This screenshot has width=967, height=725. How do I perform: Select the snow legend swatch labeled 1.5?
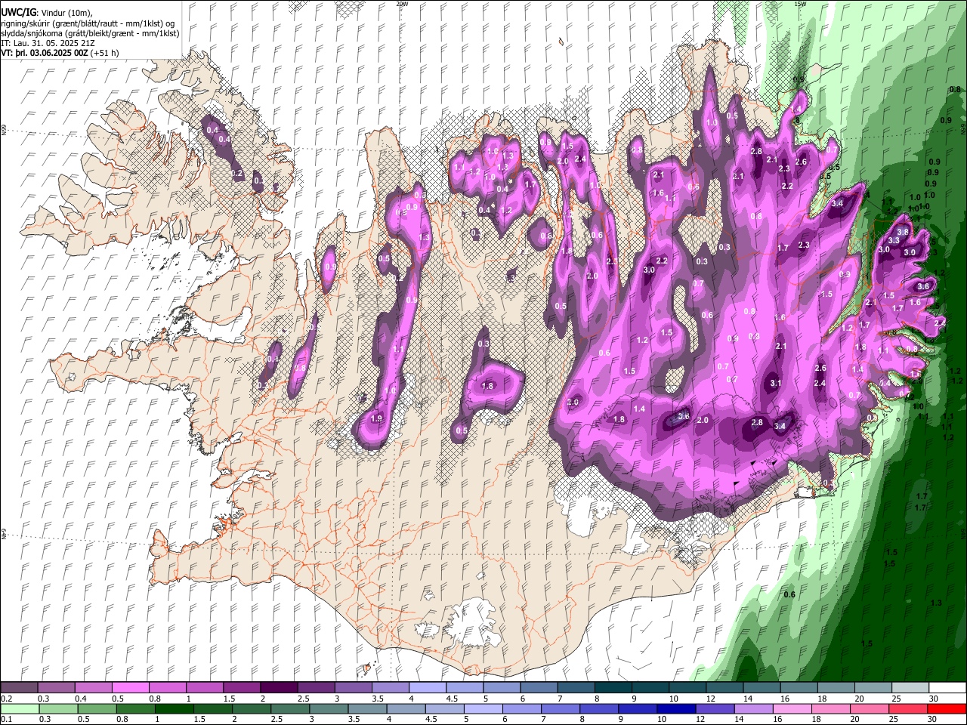click(243, 688)
